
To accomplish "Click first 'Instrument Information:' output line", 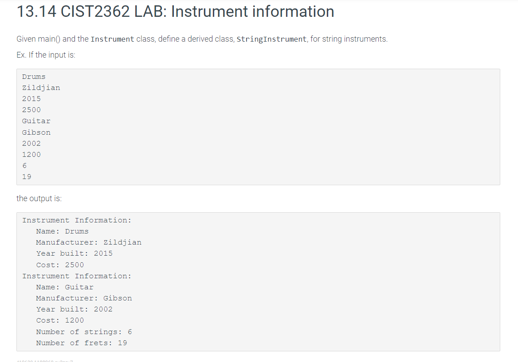I will (77, 220).
